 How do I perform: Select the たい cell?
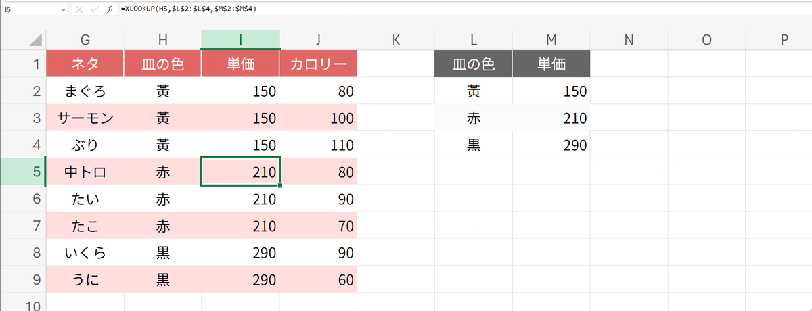tap(85, 199)
